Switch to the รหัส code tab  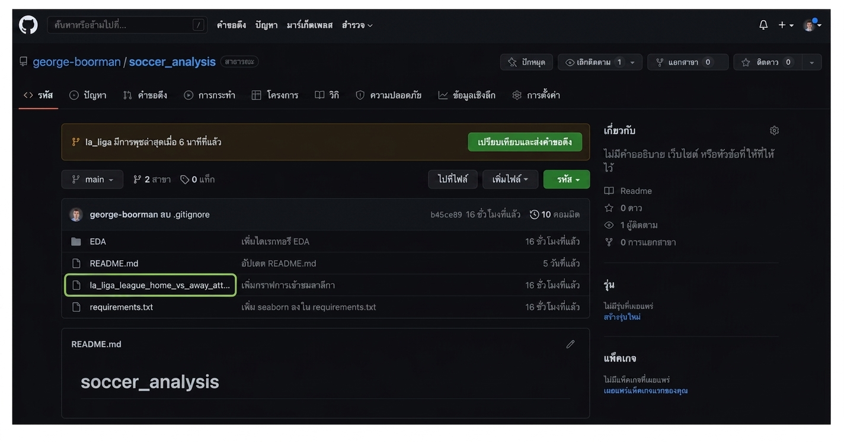[x=38, y=95]
